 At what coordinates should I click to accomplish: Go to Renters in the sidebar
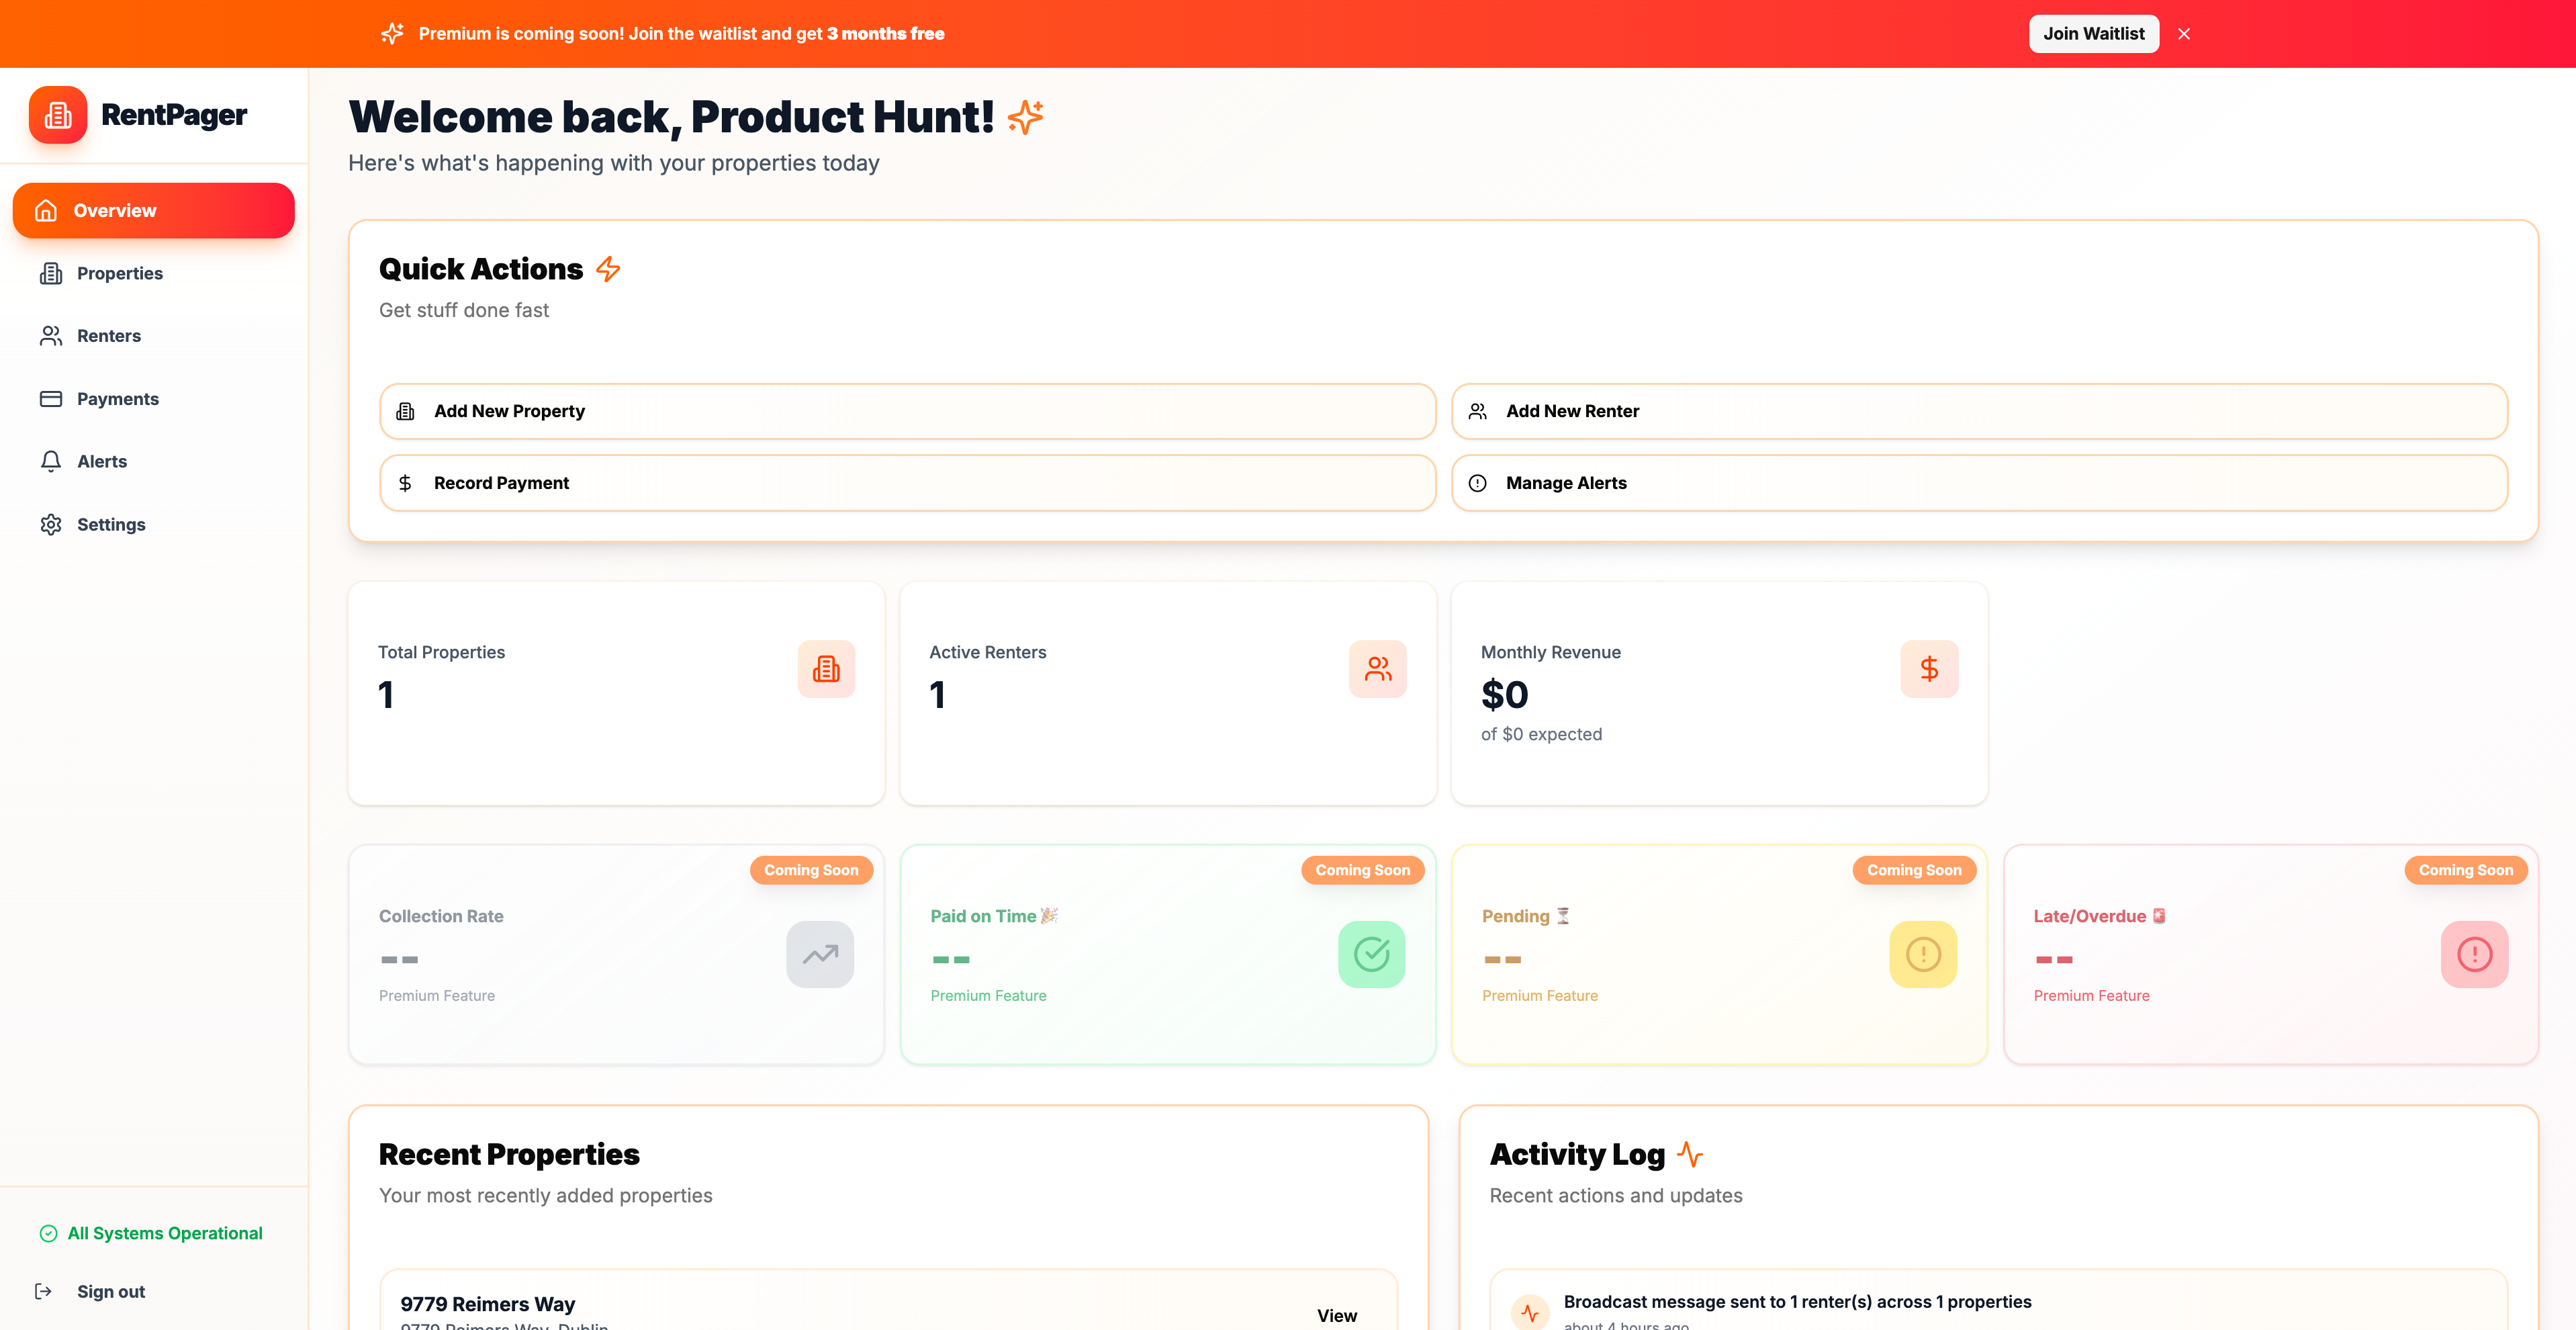coord(108,336)
